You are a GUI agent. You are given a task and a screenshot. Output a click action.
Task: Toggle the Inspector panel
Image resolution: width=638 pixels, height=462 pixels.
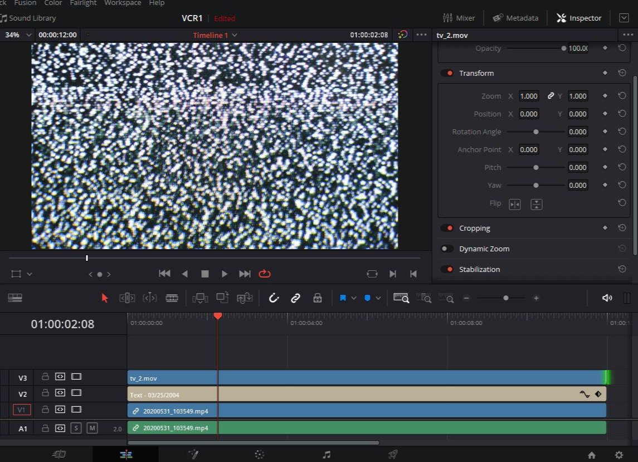pyautogui.click(x=578, y=18)
